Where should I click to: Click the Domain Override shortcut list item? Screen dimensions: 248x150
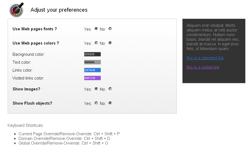click(64, 139)
